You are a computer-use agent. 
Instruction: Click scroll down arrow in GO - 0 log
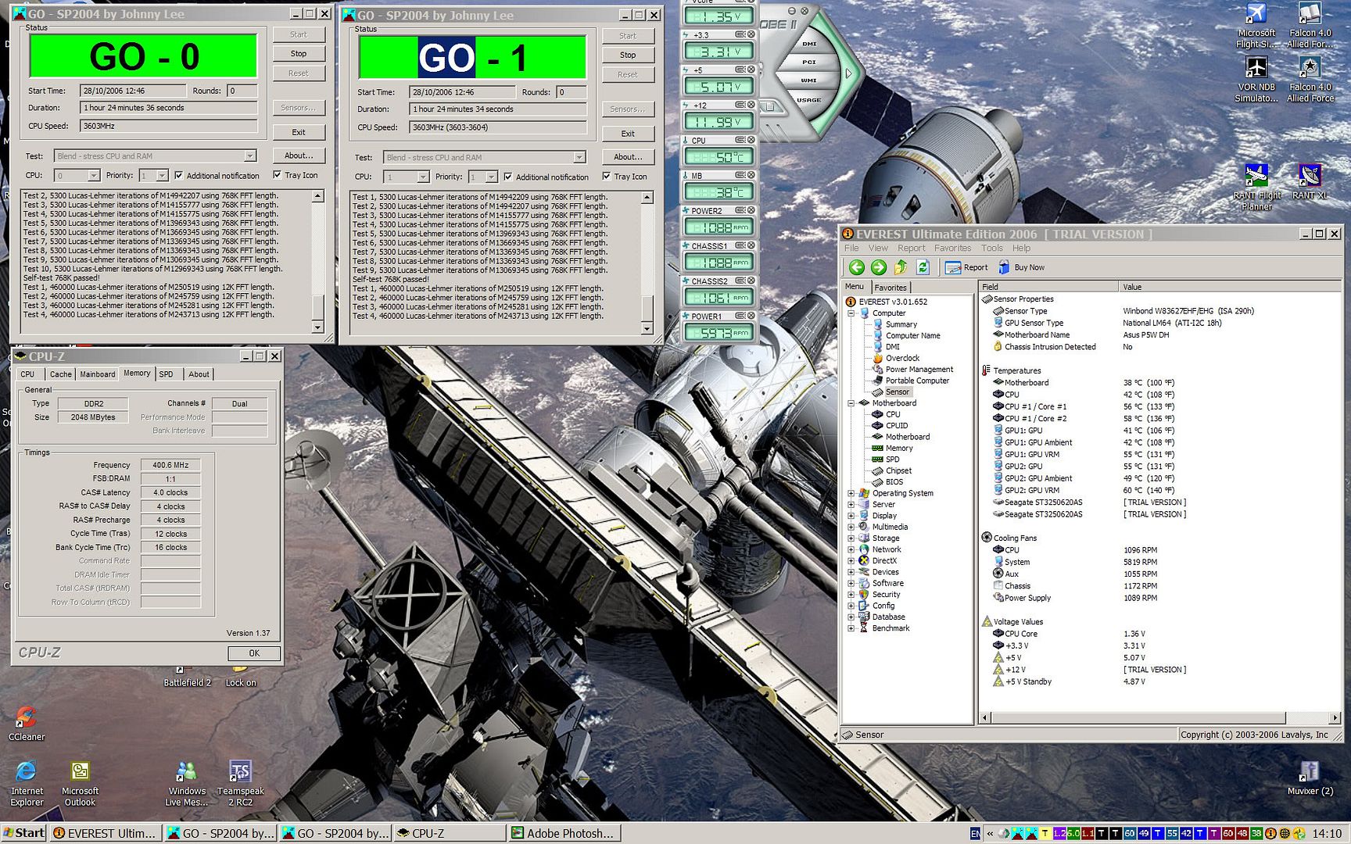click(x=317, y=328)
